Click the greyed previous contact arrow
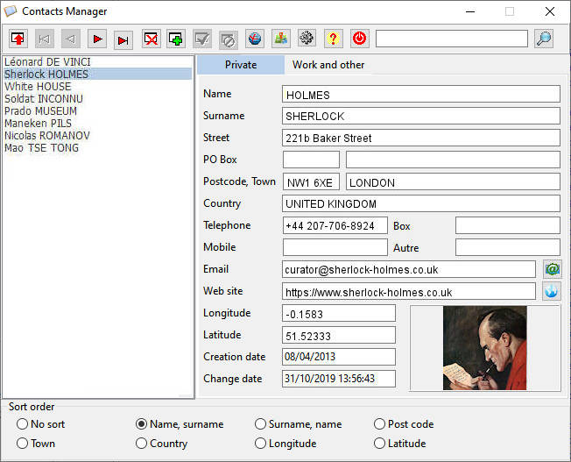 (71, 39)
